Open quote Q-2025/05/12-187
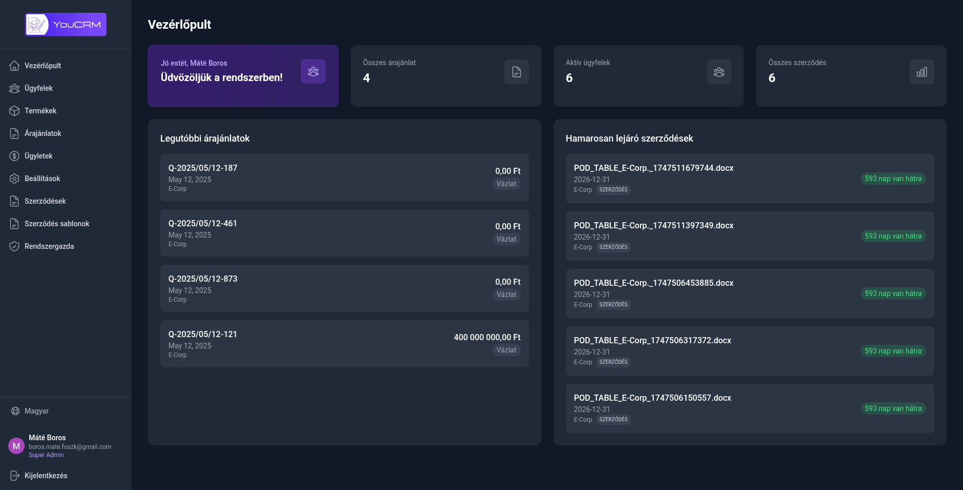The image size is (963, 490). click(345, 178)
